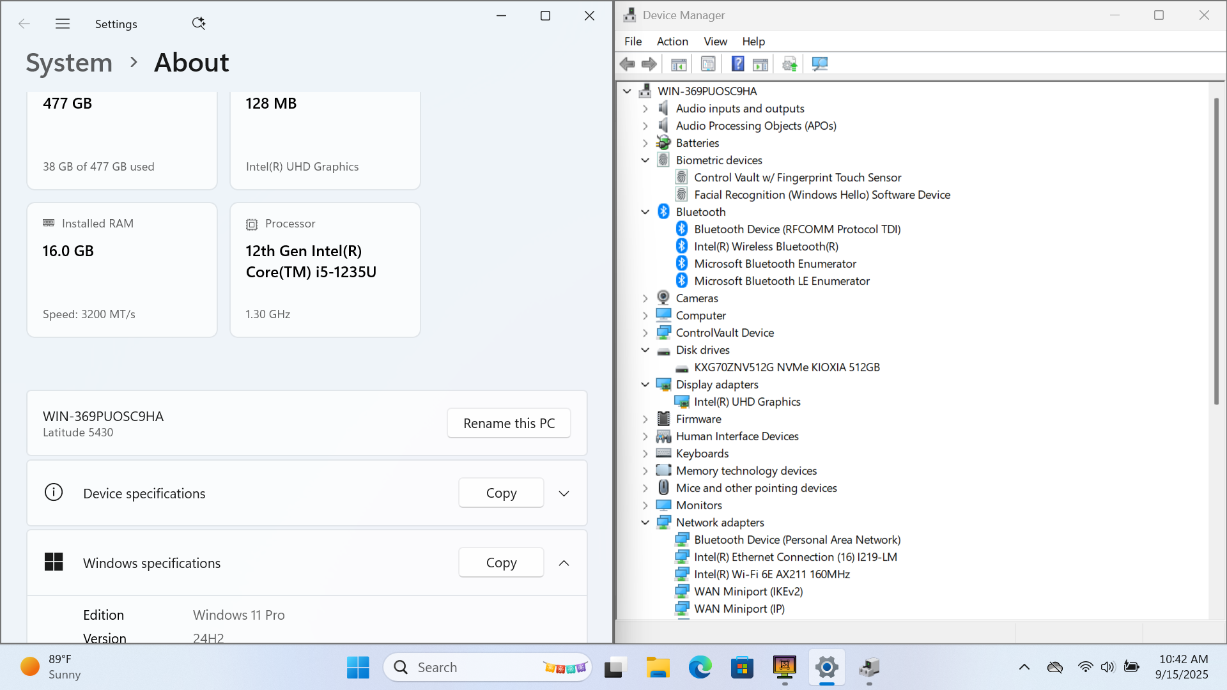Click the battery tray icon
Viewport: 1227px width, 690px height.
[1131, 667]
